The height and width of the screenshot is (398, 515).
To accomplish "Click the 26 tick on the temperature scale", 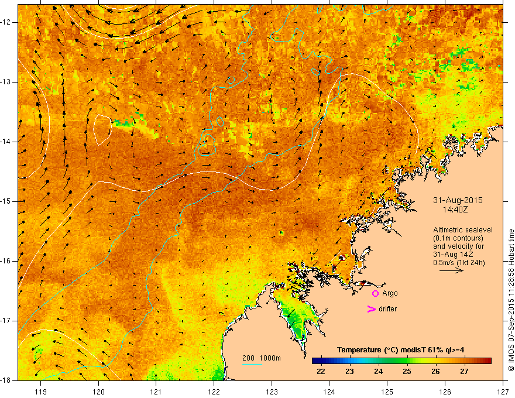I will 435,372.
